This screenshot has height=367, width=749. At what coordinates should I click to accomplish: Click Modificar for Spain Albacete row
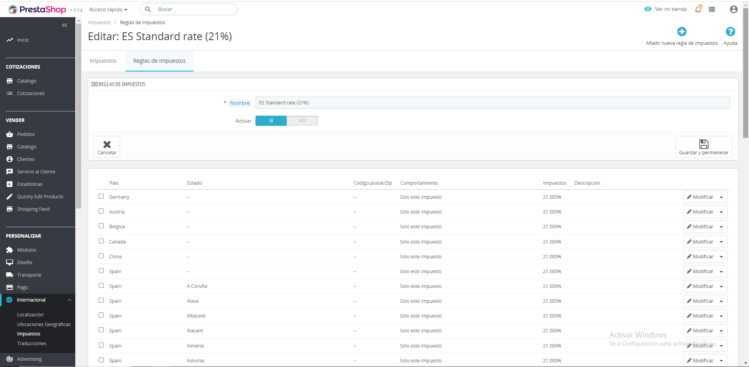700,316
